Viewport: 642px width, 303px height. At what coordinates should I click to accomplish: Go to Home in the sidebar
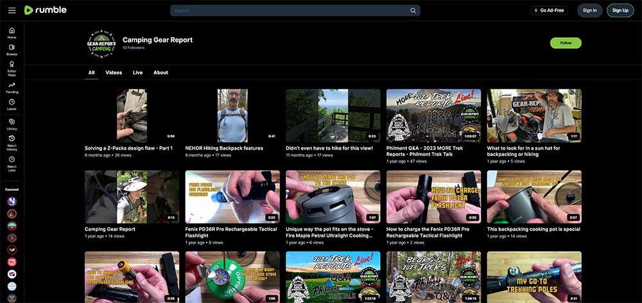coord(12,33)
